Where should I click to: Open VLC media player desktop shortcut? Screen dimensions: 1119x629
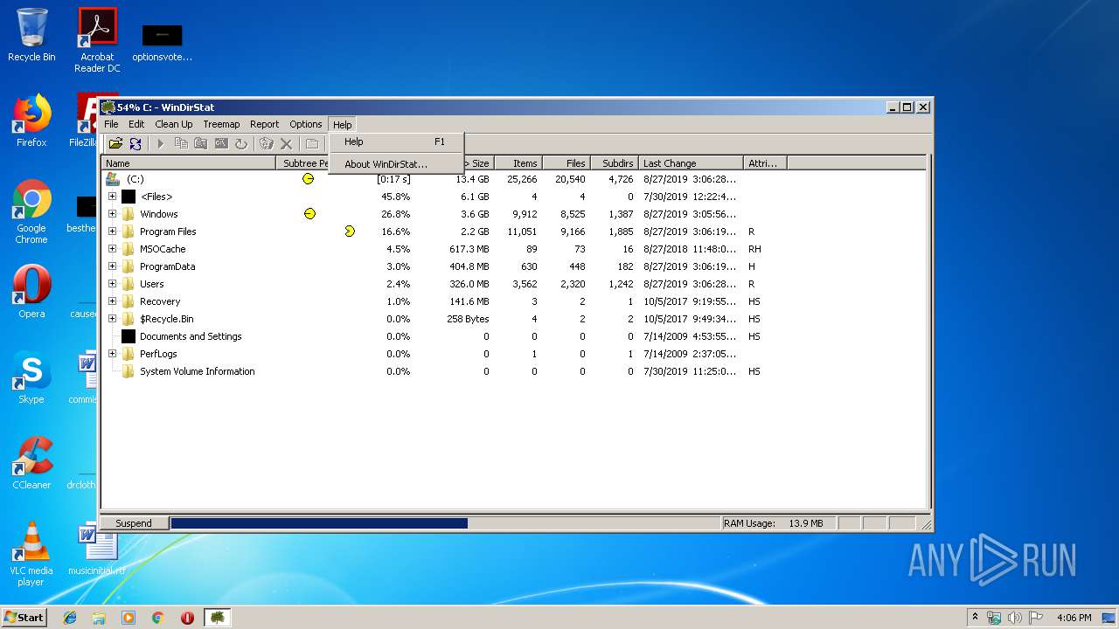pyautogui.click(x=31, y=554)
